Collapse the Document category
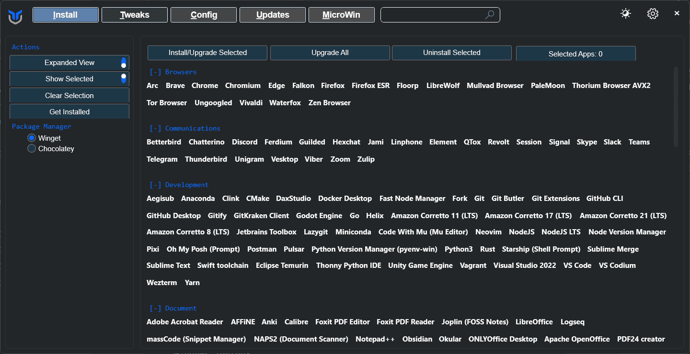This screenshot has height=354, width=690. click(155, 309)
